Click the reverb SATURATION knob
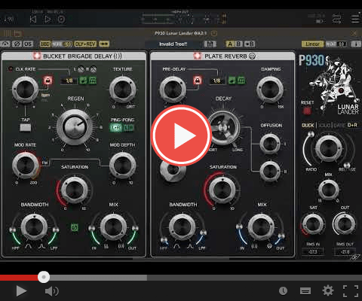This screenshot has height=301, width=362. tap(222, 190)
